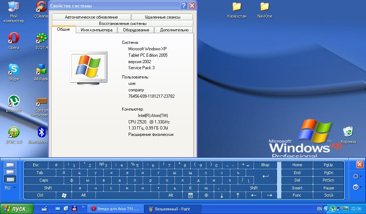
Task: Click the µTorrent tray icon
Action: [x=333, y=209]
